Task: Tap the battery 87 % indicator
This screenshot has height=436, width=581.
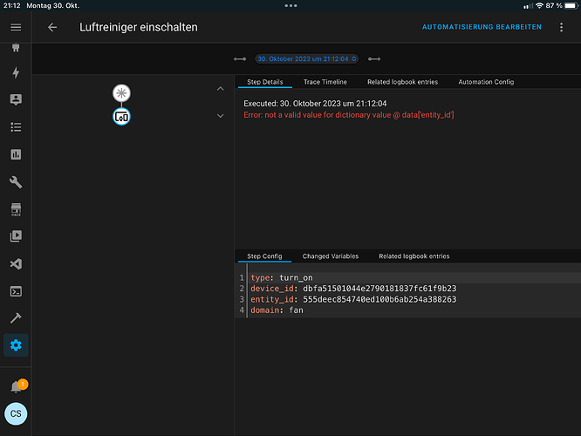Action: coord(561,5)
